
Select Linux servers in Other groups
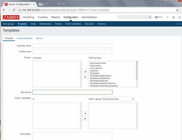(96, 68)
